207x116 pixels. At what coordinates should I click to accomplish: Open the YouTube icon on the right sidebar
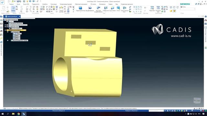click(206, 20)
